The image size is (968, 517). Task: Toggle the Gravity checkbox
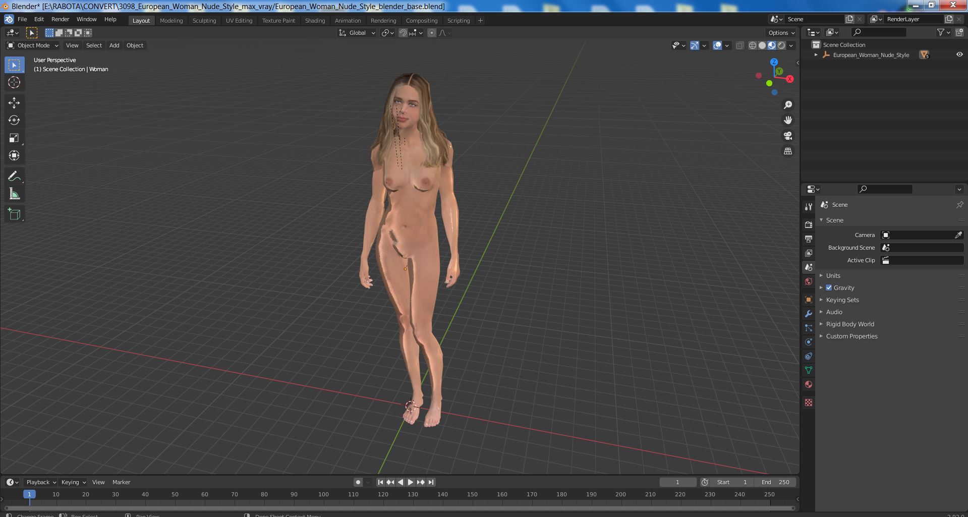click(829, 288)
